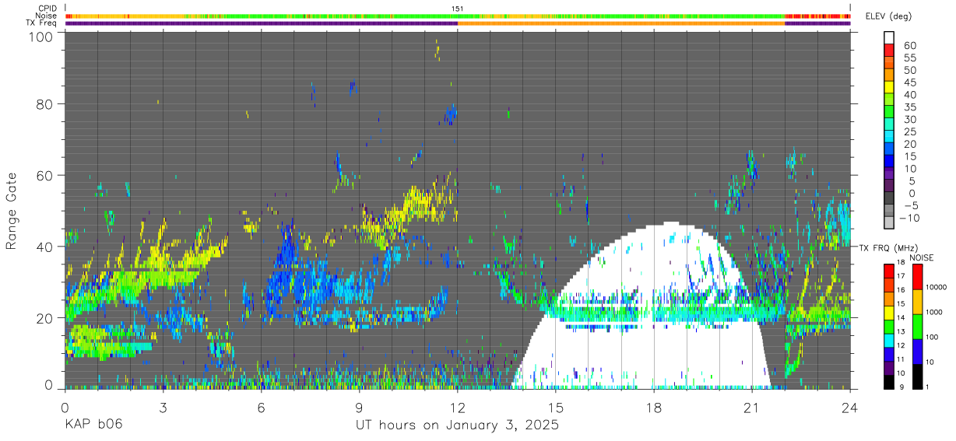The height and width of the screenshot is (441, 956).
Task: Click the ELEV colorbar label 35
Action: pyautogui.click(x=909, y=107)
